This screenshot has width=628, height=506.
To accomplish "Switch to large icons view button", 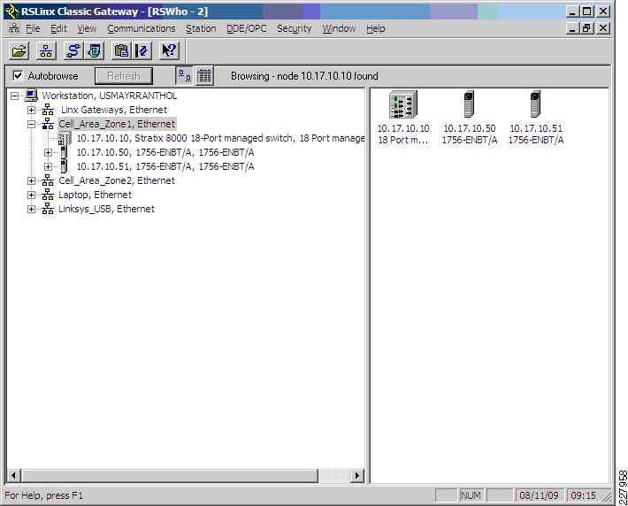I will pos(185,76).
